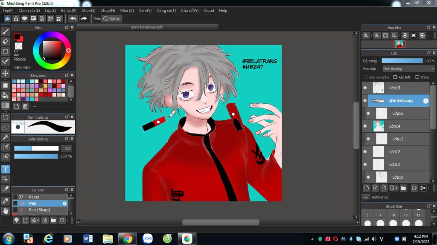Click the Undo arrow in toolbar
This screenshot has height=245, width=437.
(73, 19)
